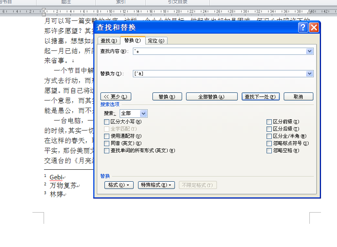Click the first-line indent marker on ruler
The image size is (337, 247).
coord(44,10)
